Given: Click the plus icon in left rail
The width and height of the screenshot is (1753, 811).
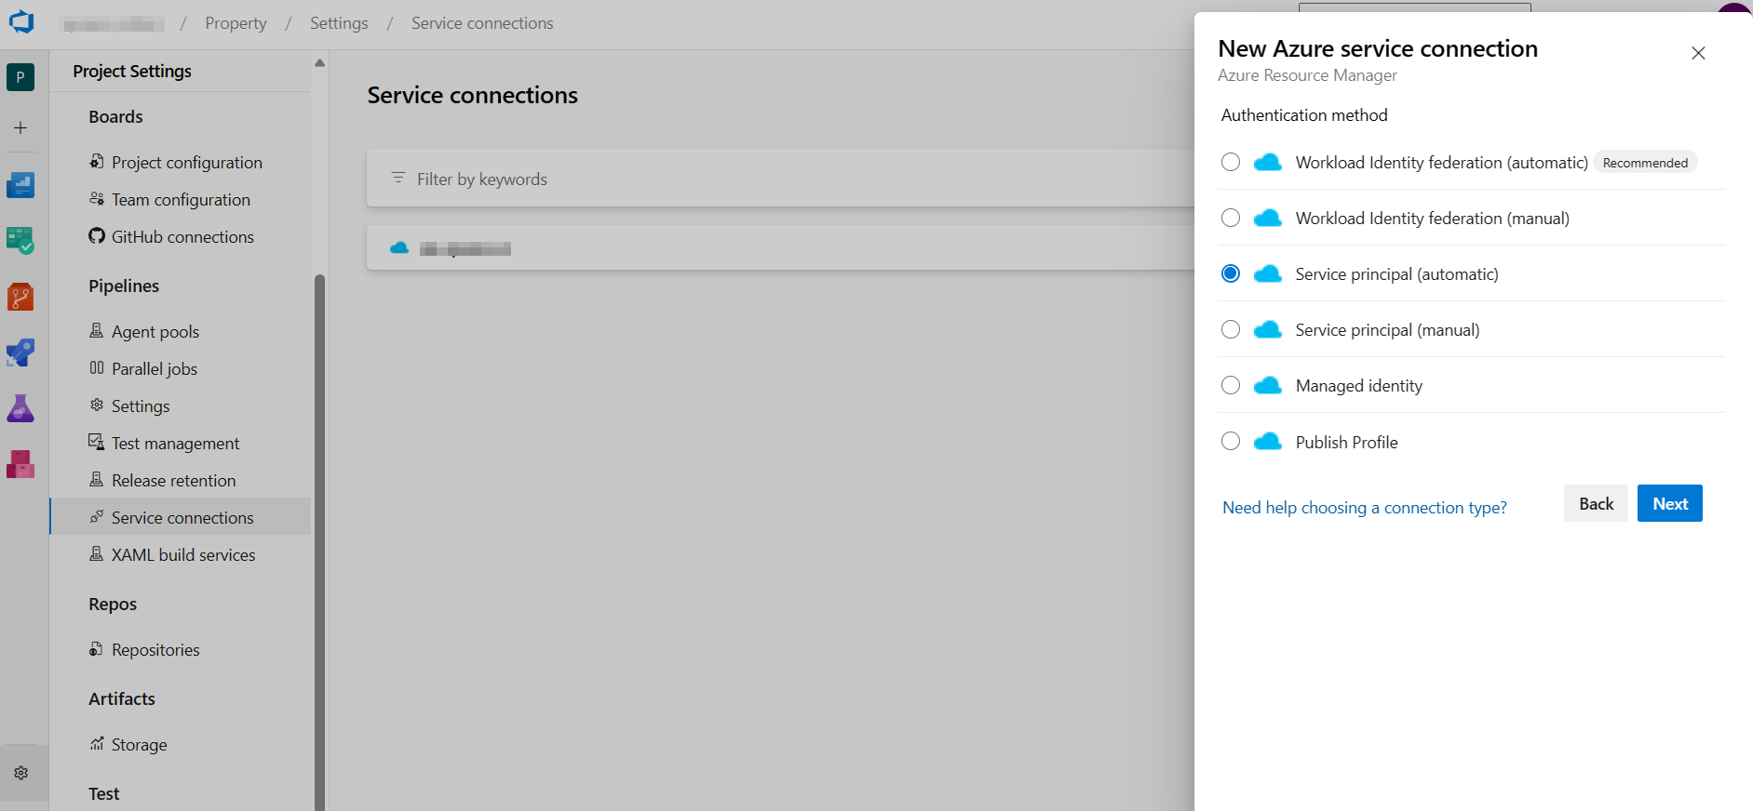Looking at the screenshot, I should click(20, 127).
